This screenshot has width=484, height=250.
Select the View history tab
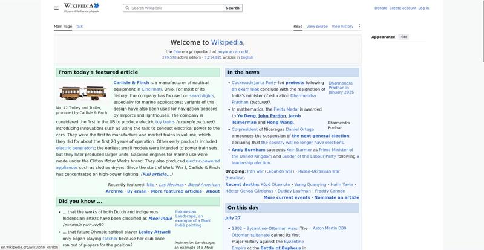(342, 27)
